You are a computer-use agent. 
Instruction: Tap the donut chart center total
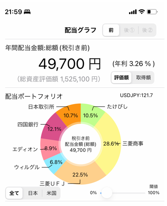81,144
